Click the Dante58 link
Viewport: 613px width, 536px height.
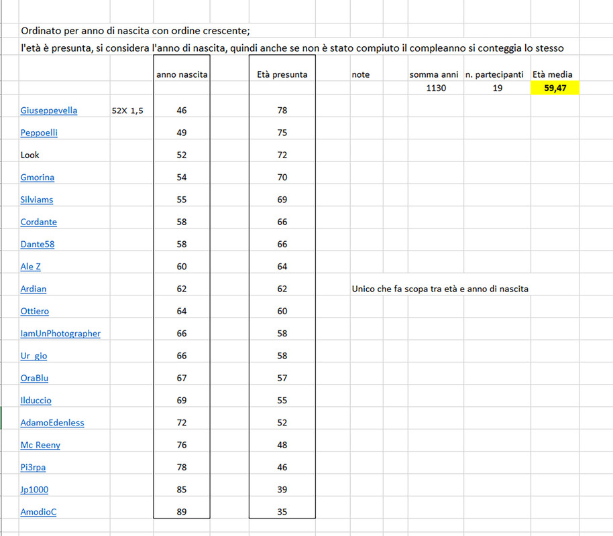37,244
